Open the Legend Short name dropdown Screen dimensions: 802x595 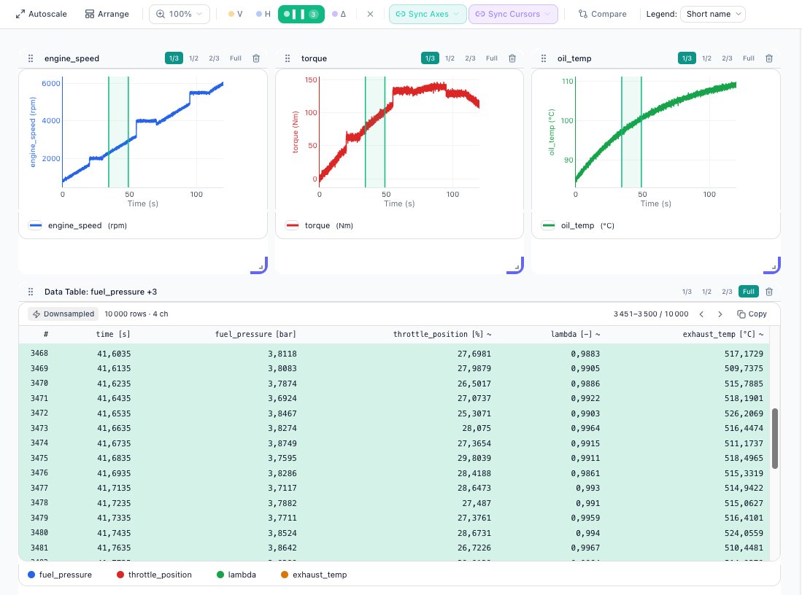712,14
